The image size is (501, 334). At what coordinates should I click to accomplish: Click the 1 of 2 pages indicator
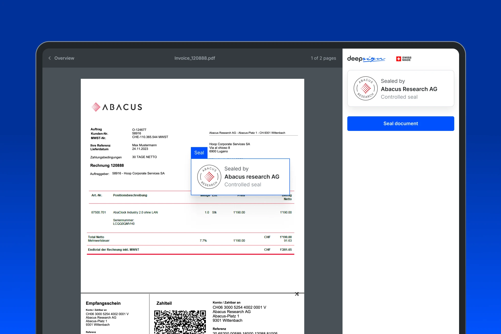click(x=323, y=58)
